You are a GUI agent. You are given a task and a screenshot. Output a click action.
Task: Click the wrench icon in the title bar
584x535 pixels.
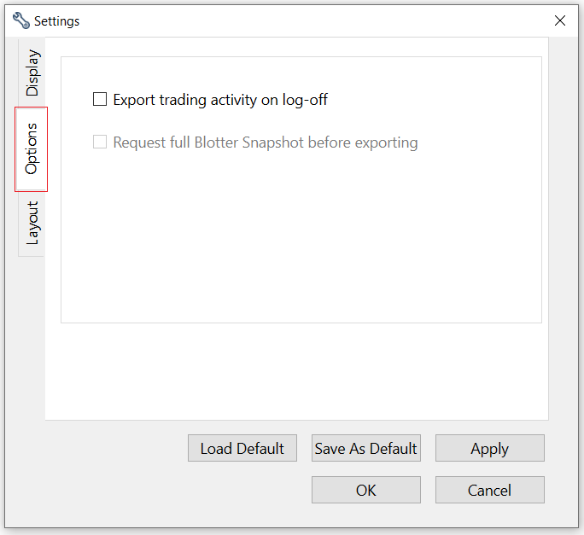tap(20, 20)
